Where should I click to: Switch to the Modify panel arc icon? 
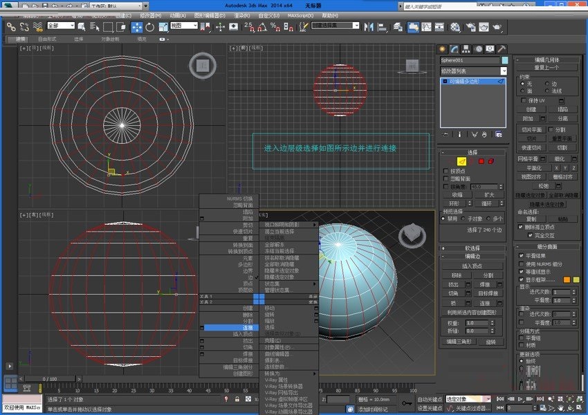point(454,49)
